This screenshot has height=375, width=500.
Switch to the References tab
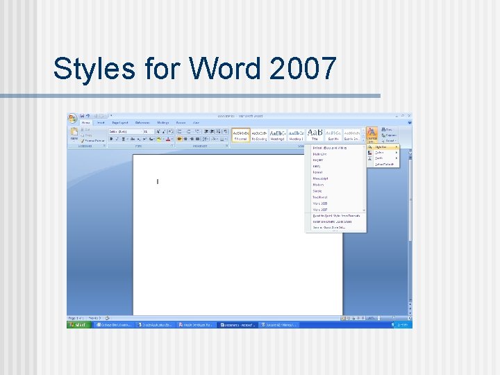click(142, 123)
